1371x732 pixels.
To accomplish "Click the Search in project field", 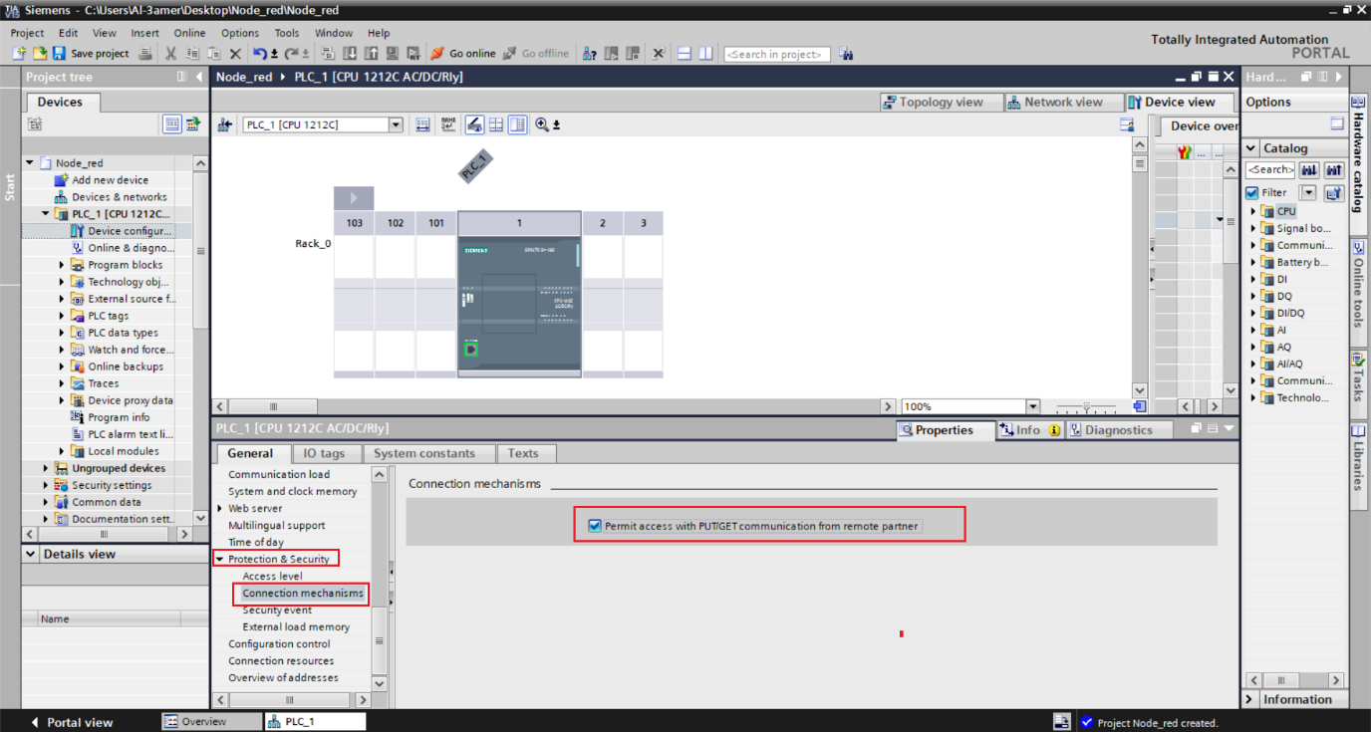I will click(776, 54).
